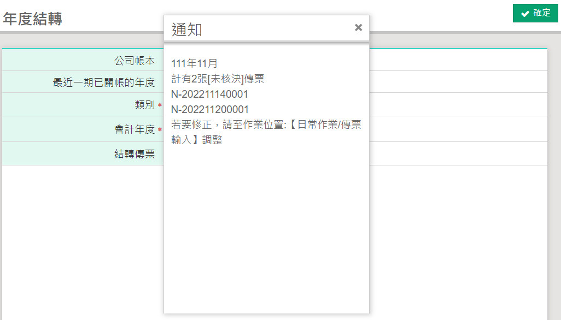Click the empty body area of 通知 dialog

[x=266, y=229]
